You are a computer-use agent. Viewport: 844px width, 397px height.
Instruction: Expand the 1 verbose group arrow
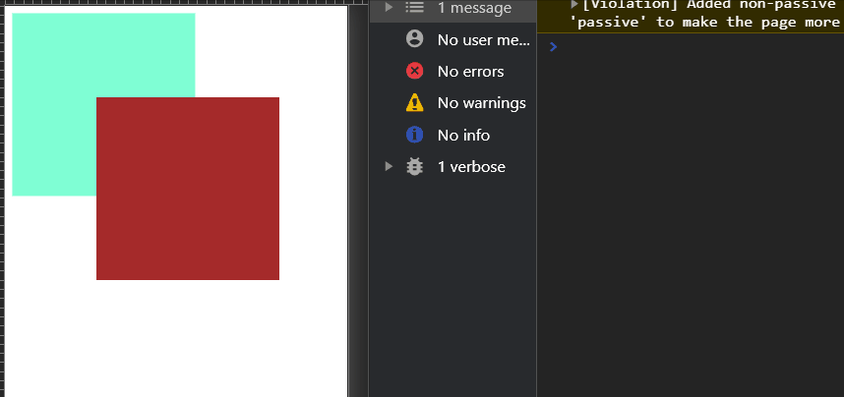(x=389, y=166)
